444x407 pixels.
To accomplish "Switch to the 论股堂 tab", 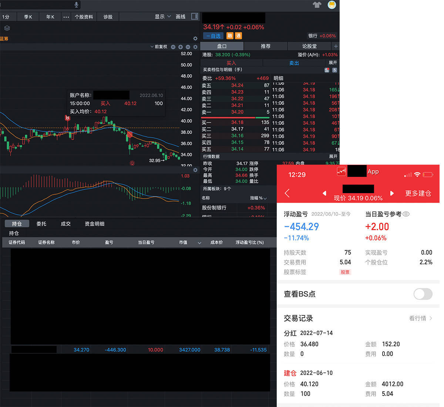I will pyautogui.click(x=309, y=46).
